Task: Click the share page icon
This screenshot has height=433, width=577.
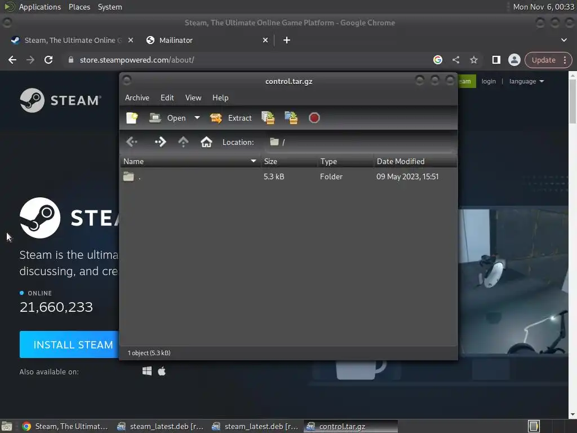Action: point(455,60)
